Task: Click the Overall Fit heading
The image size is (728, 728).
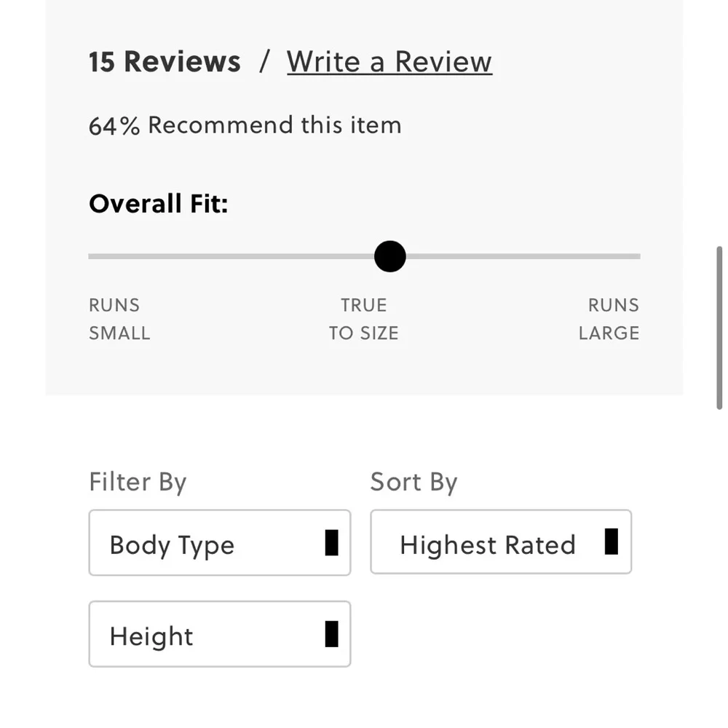Action: tap(158, 205)
